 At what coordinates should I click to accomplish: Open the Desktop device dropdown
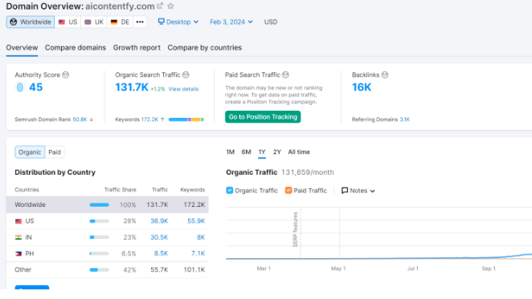coord(178,22)
